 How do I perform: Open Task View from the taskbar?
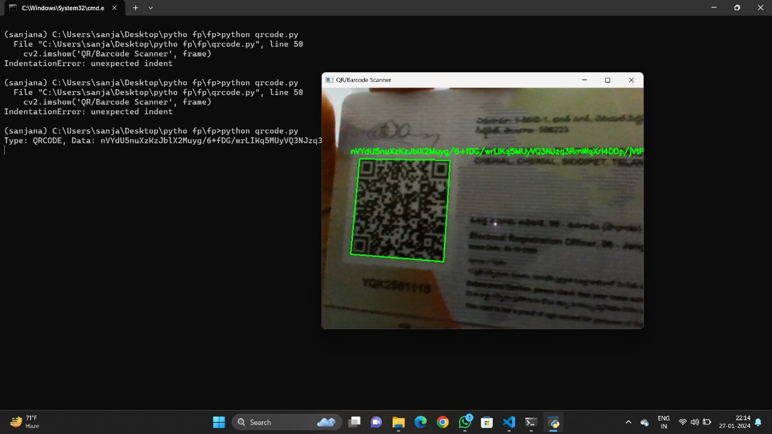click(x=355, y=422)
